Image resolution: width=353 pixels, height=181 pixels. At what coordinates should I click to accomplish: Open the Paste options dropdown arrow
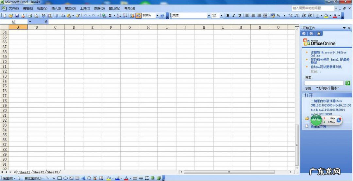(x=73, y=16)
